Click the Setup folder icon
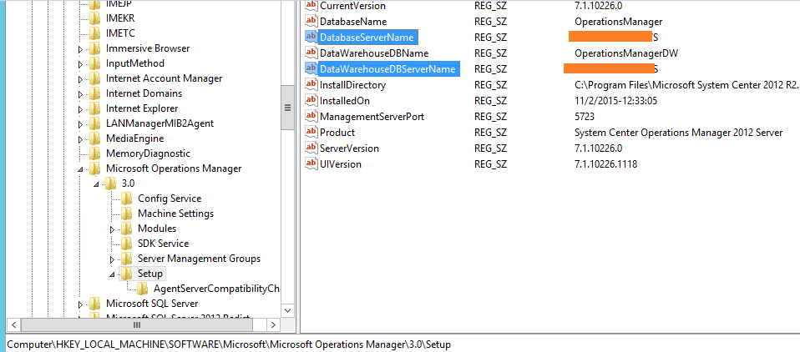This screenshot has width=800, height=352. [127, 274]
